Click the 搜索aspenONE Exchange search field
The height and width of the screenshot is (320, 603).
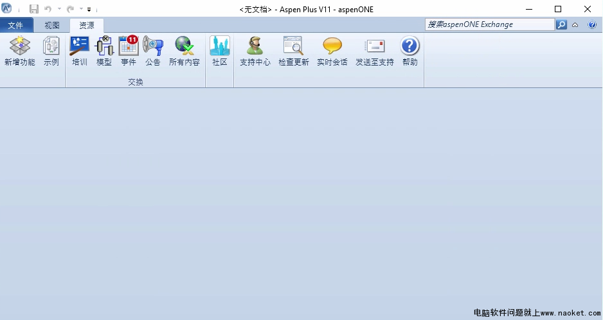pyautogui.click(x=490, y=24)
